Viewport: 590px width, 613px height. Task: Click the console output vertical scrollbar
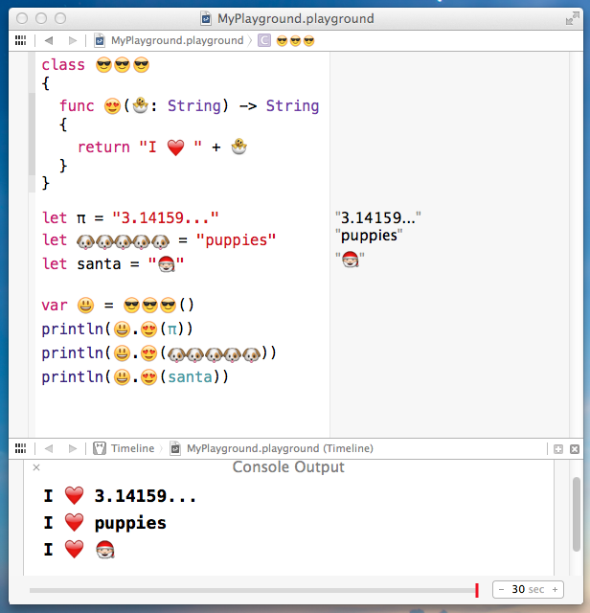(x=576, y=513)
